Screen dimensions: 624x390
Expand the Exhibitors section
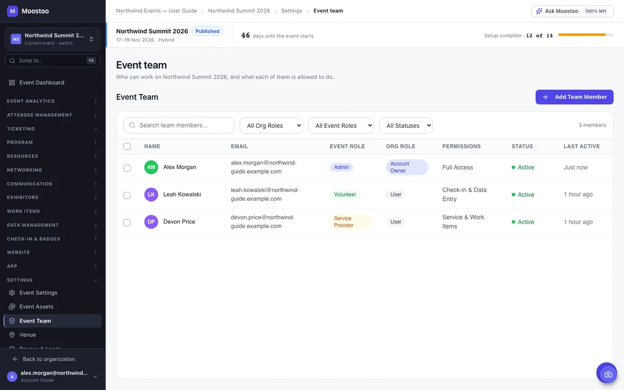(53, 198)
